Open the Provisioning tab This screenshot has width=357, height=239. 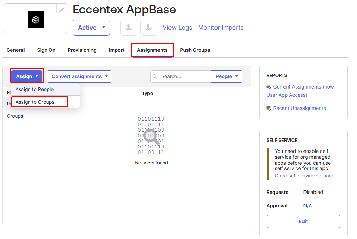[82, 50]
